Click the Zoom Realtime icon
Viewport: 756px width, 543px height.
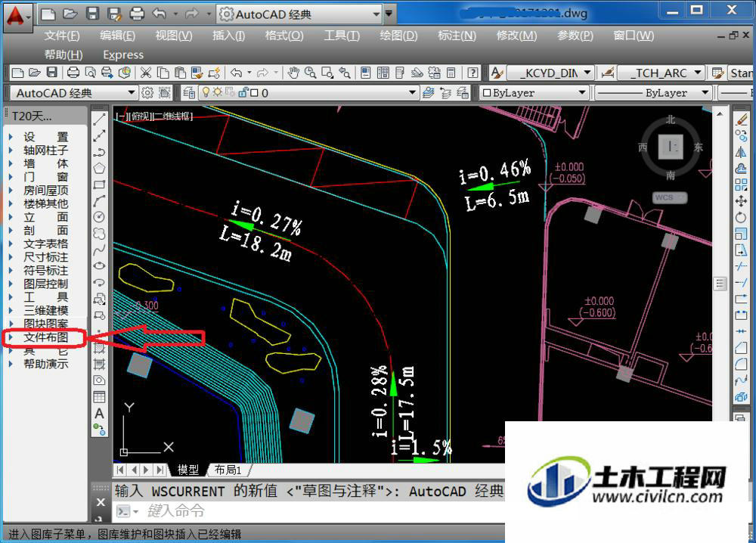pyautogui.click(x=310, y=73)
